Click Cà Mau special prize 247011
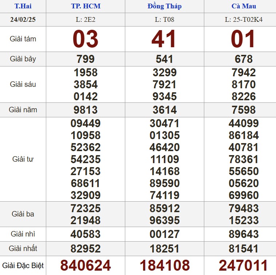Viewport: 276px width, 275px height. [244, 266]
